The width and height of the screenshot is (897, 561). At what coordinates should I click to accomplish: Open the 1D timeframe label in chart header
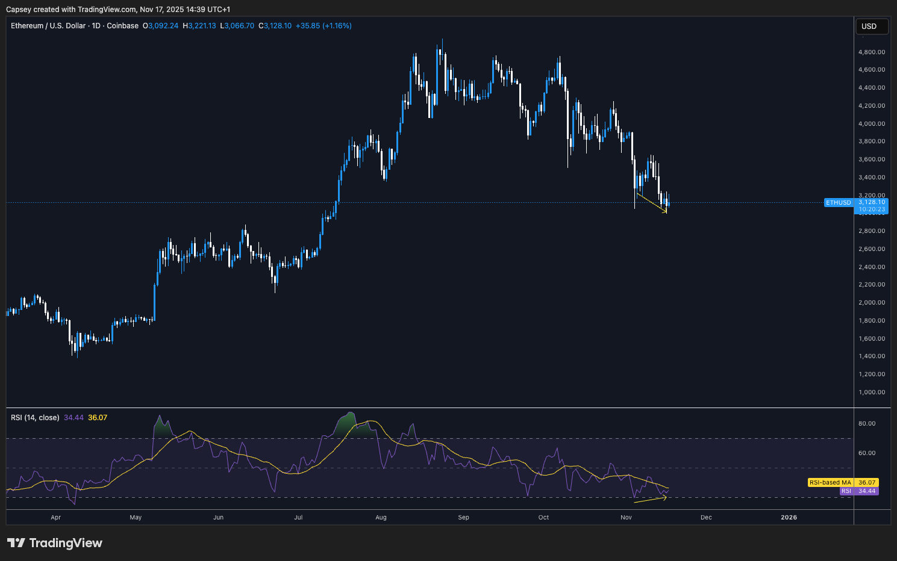pyautogui.click(x=96, y=25)
